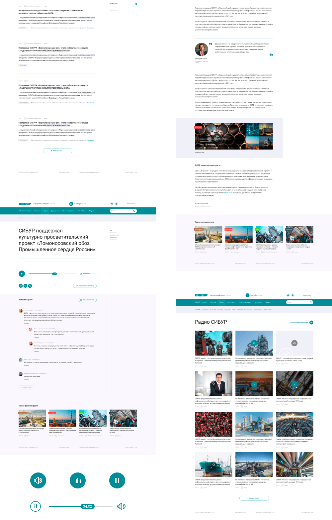Click the Комментировать button
Viewport: 332px width, 520px height.
pyautogui.click(x=88, y=300)
